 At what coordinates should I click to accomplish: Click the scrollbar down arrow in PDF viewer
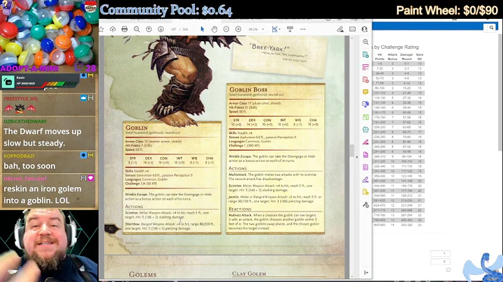[352, 276]
